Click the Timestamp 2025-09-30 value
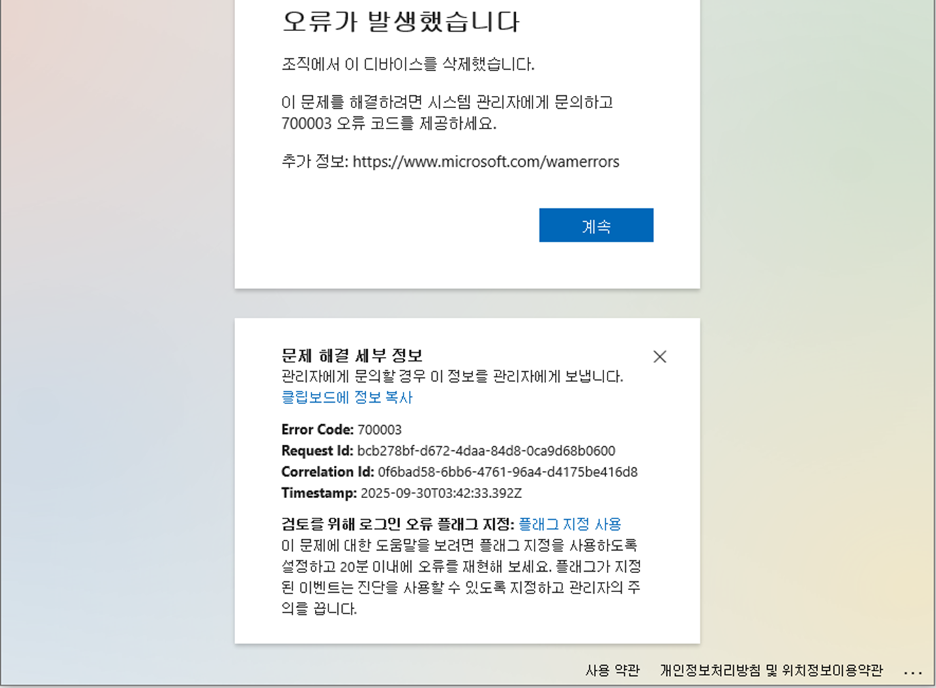Viewport: 936px width, 688px height. 441,493
